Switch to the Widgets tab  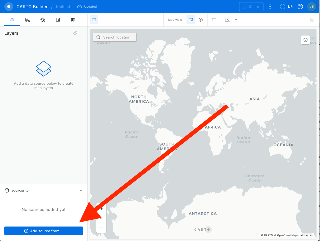pyautogui.click(x=27, y=20)
